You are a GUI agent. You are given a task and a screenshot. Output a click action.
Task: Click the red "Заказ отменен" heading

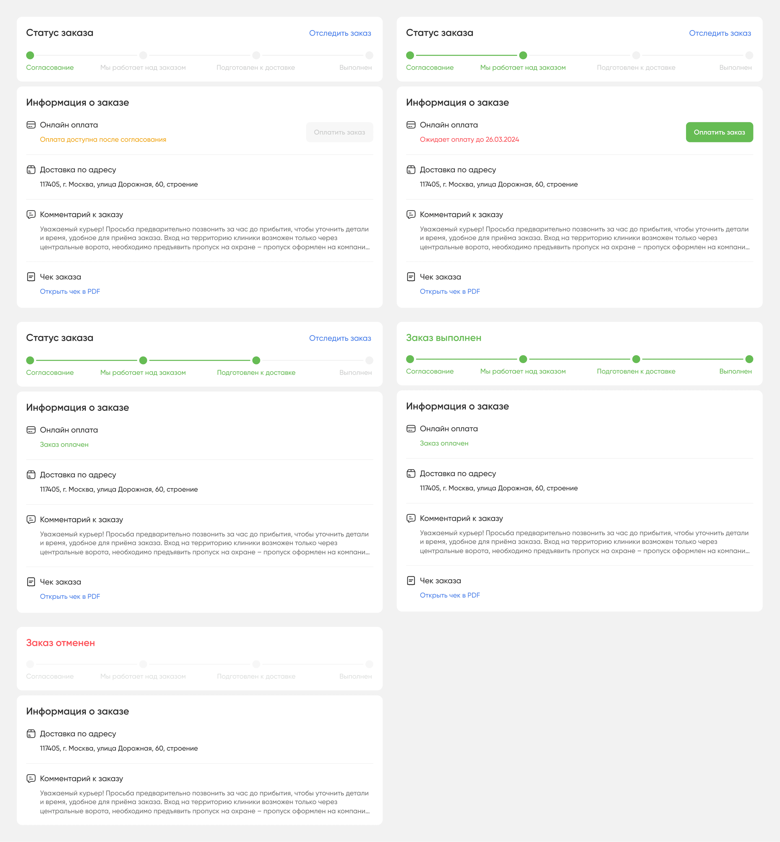[x=60, y=643]
